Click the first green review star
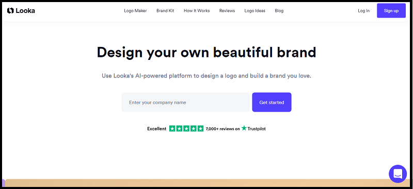 (x=172, y=129)
